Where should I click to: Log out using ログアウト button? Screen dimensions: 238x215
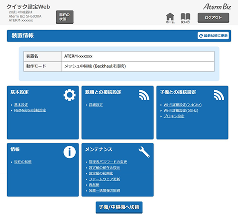coord(213,18)
